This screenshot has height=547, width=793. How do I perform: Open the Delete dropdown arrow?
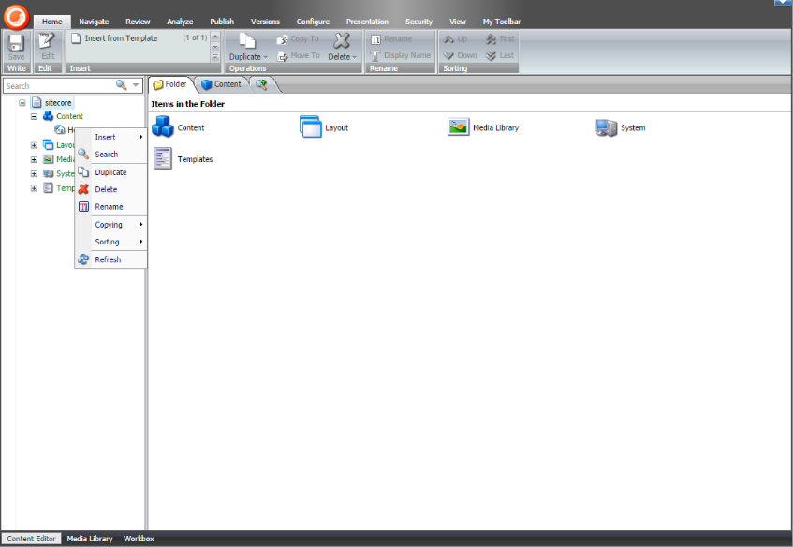(354, 57)
